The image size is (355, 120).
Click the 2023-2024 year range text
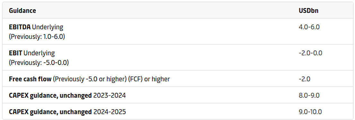tap(109, 95)
